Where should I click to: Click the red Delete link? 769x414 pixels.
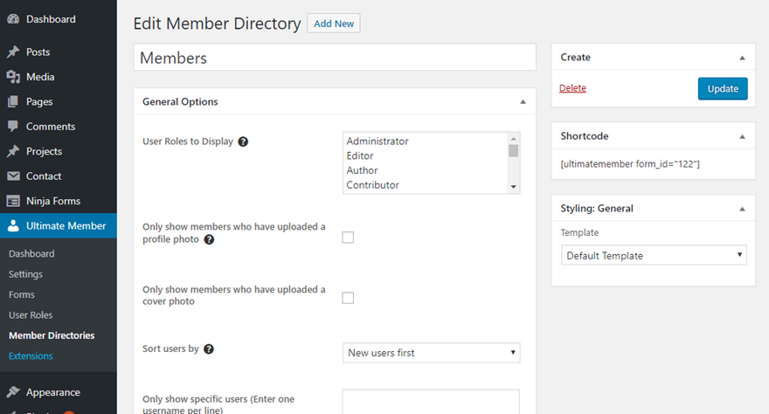[572, 88]
